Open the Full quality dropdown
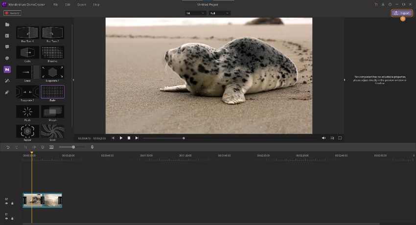Image resolution: width=416 pixels, height=225 pixels. pyautogui.click(x=220, y=13)
